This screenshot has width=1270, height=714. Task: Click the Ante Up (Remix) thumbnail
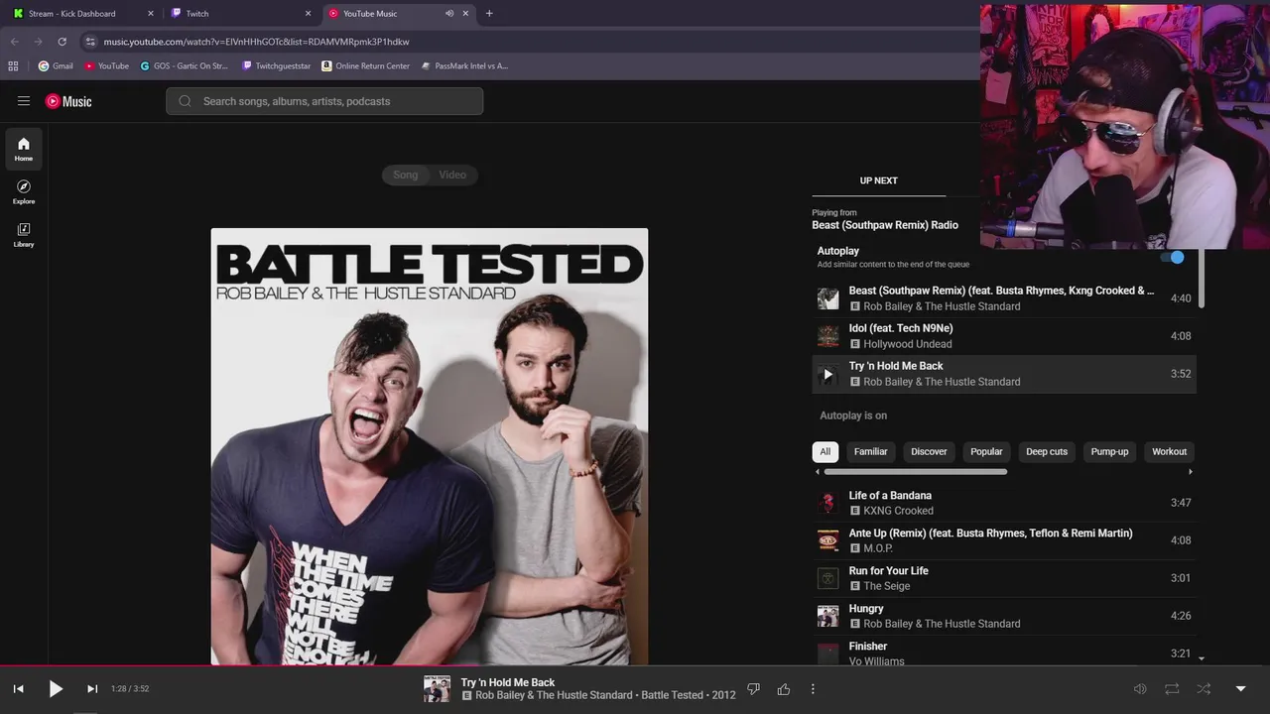[x=827, y=540]
